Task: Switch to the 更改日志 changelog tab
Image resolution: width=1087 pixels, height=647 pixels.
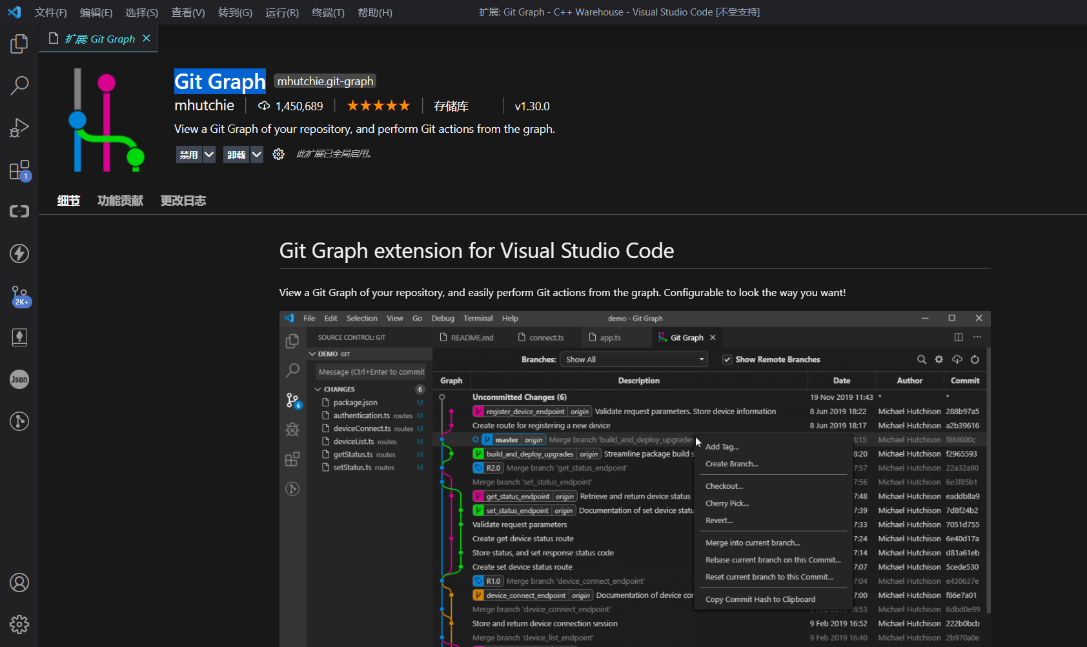Action: [x=183, y=201]
